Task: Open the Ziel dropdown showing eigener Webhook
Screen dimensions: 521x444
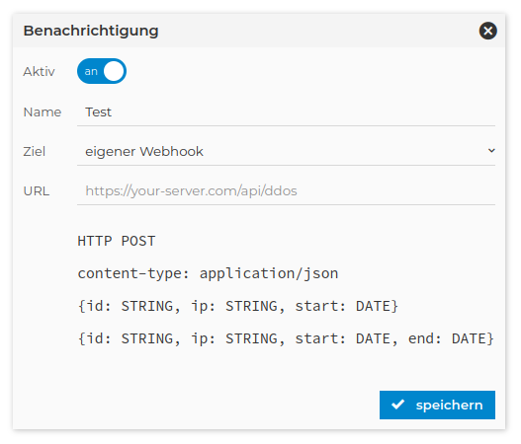Action: pos(286,151)
